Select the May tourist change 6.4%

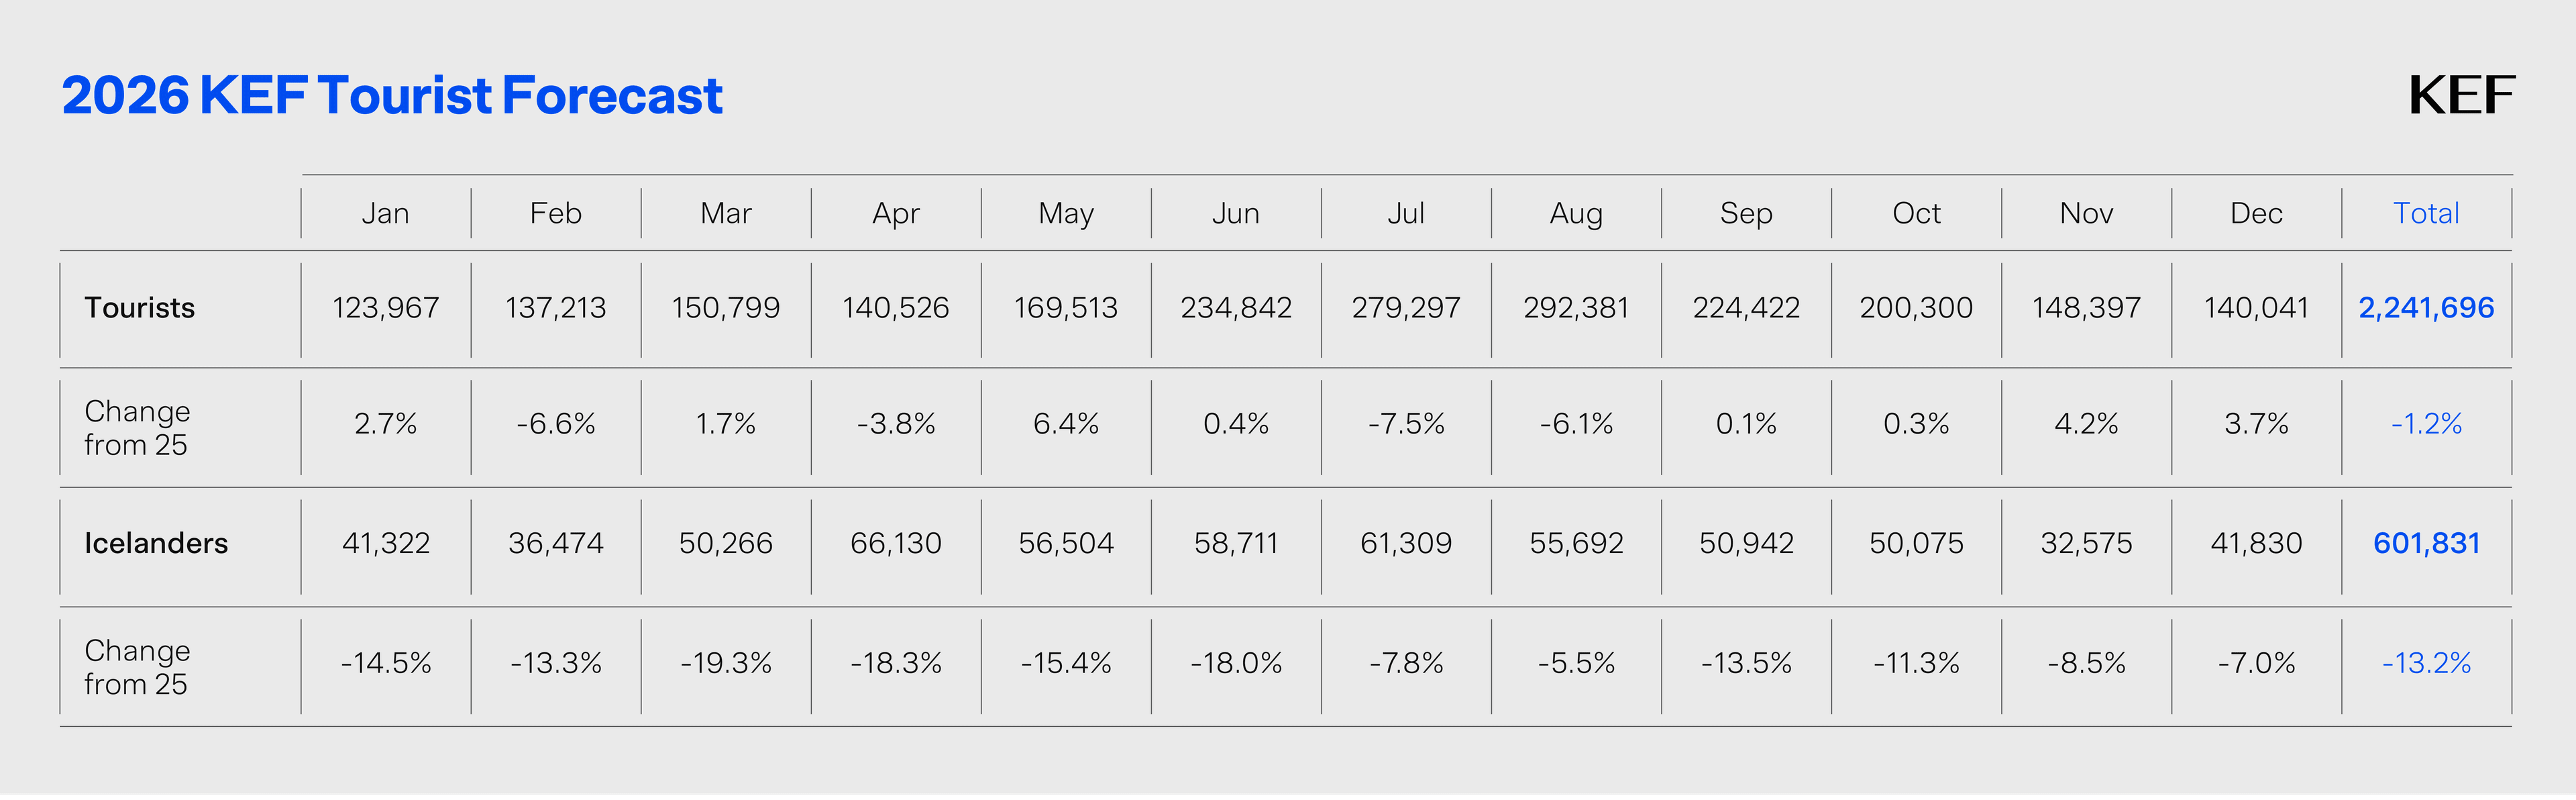click(1065, 424)
